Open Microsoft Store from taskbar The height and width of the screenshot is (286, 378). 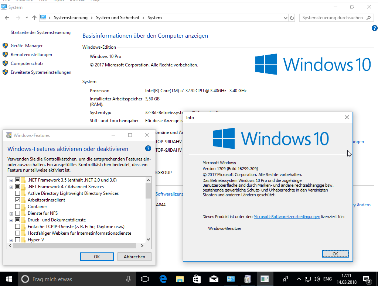197,279
